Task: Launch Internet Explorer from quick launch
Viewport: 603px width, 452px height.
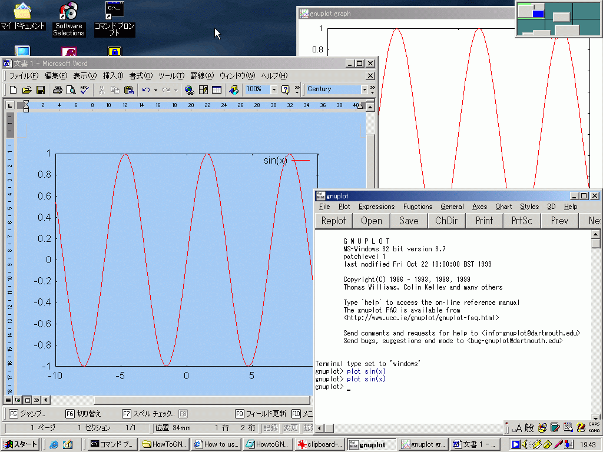Action: 54,444
